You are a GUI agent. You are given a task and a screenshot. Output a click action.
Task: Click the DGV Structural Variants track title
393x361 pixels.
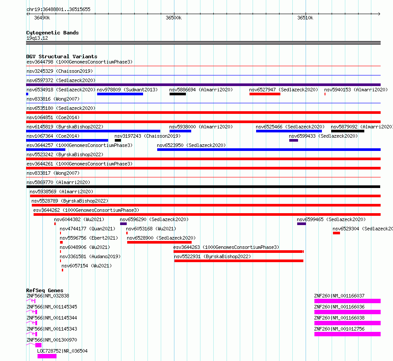pyautogui.click(x=62, y=56)
